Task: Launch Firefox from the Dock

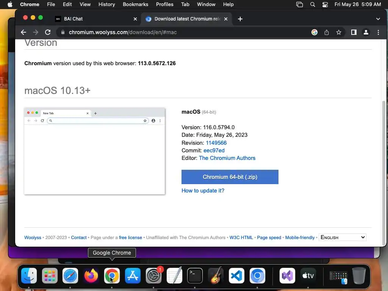Action: (91, 275)
